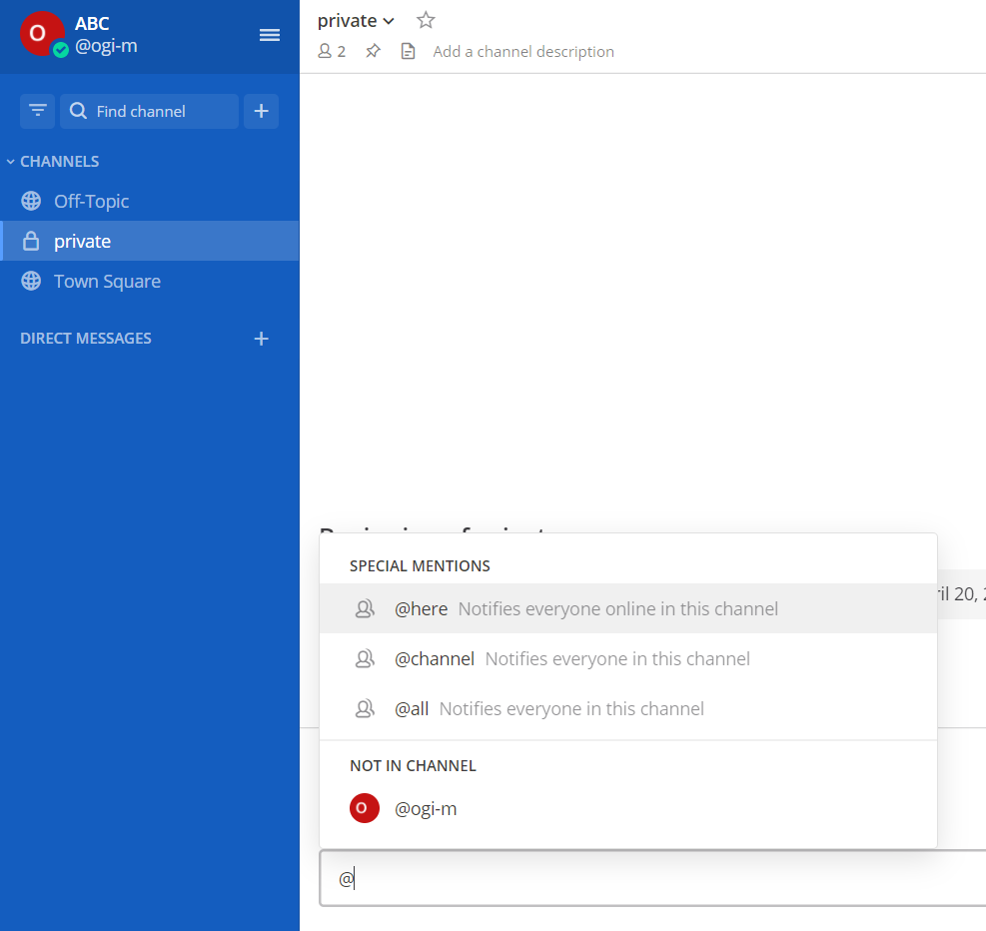Favorite the channel with the star icon
986x931 pixels.
[426, 21]
